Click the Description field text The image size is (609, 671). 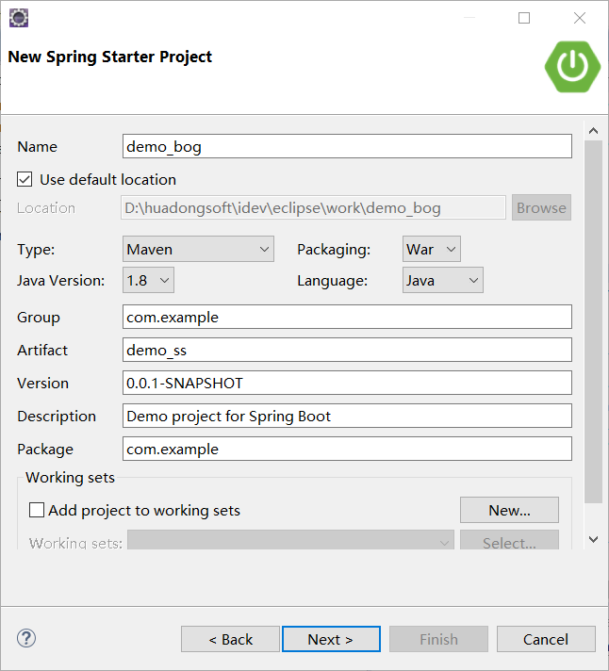pos(347,416)
